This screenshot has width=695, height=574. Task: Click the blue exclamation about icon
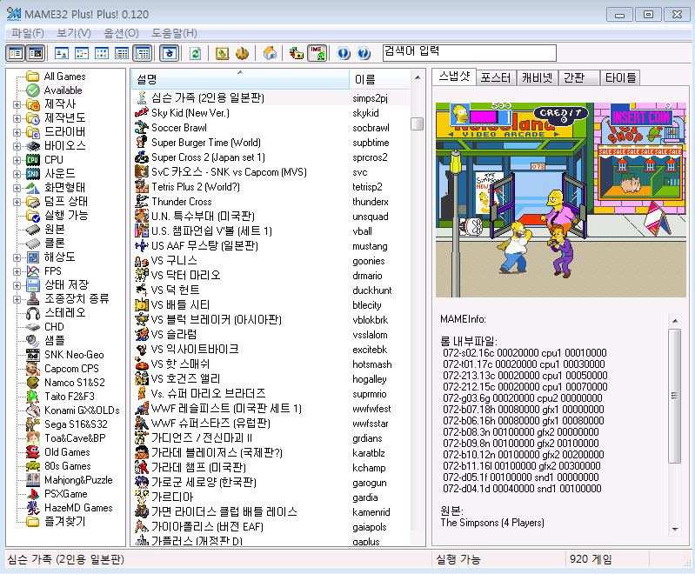click(344, 54)
